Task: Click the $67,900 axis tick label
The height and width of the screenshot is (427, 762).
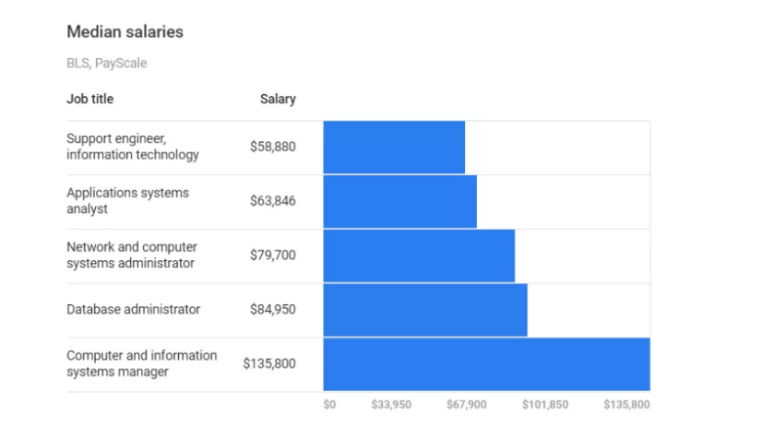Action: click(x=467, y=405)
